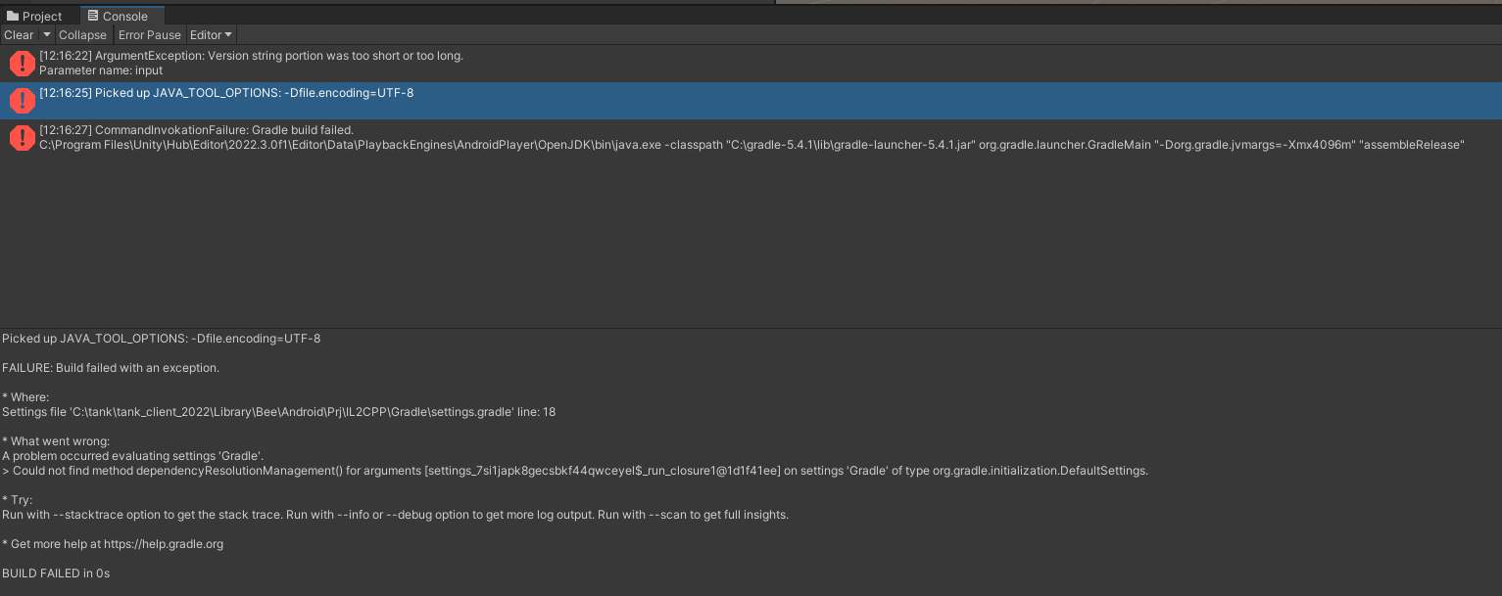1502x596 pixels.
Task: Click the BUILD FAILED status line
Action: [x=54, y=573]
